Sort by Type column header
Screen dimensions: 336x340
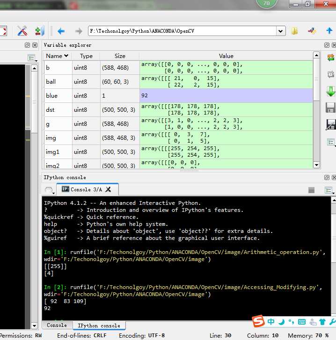86,56
